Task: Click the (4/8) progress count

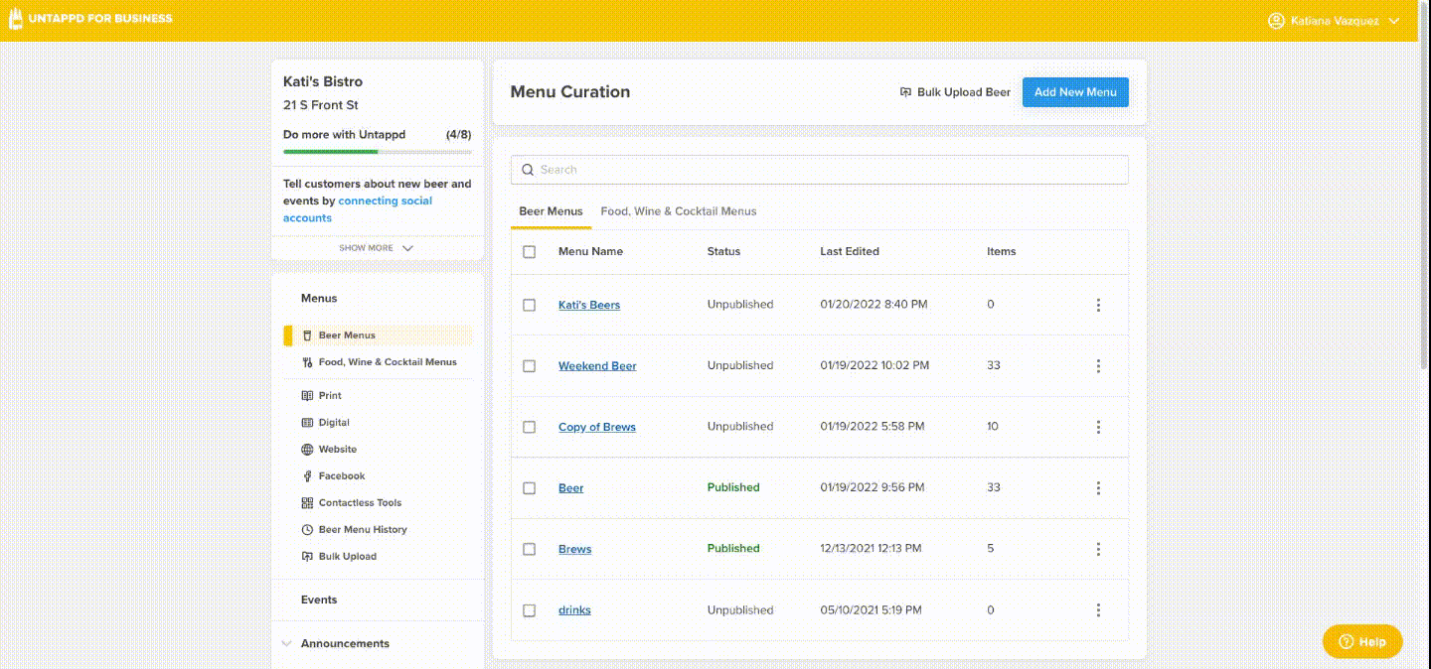Action: (458, 135)
